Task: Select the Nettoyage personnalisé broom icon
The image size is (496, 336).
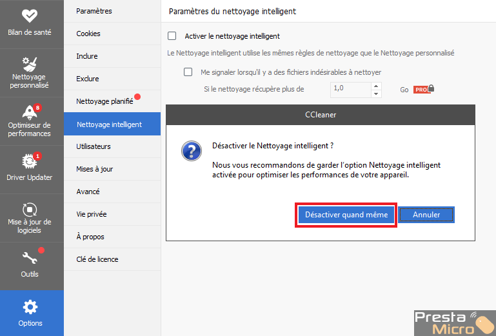Action: 30,64
